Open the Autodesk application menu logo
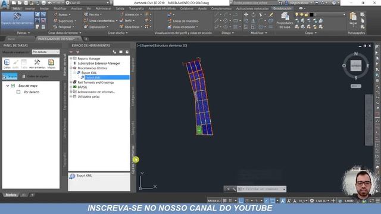 click(4, 4)
